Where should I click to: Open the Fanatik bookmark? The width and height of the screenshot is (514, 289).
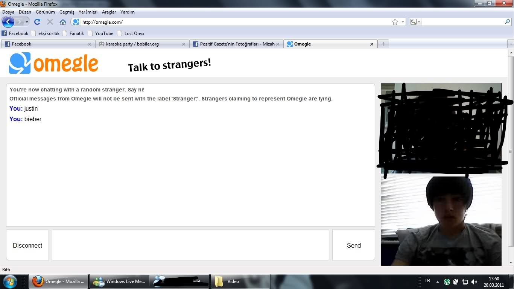pyautogui.click(x=73, y=33)
